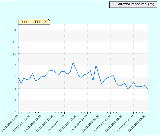The height and width of the screenshot is (136, 160).
Task: Click the 14 label on the y-axis
Action: [x=14, y=30]
